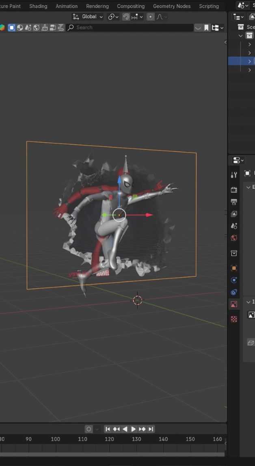The image size is (255, 466).
Task: Open the Collection properties tab
Action: coord(234,253)
